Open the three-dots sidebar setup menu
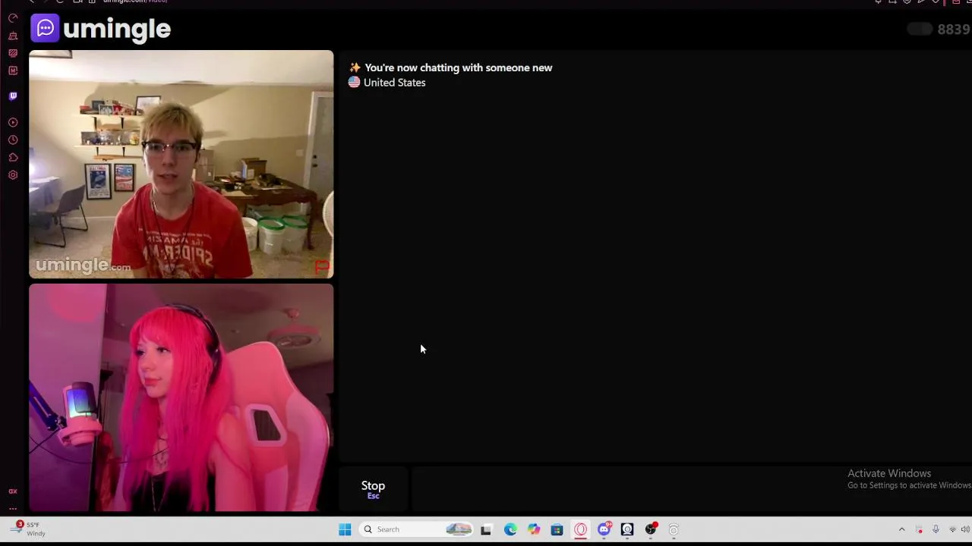This screenshot has height=546, width=972. [13, 509]
